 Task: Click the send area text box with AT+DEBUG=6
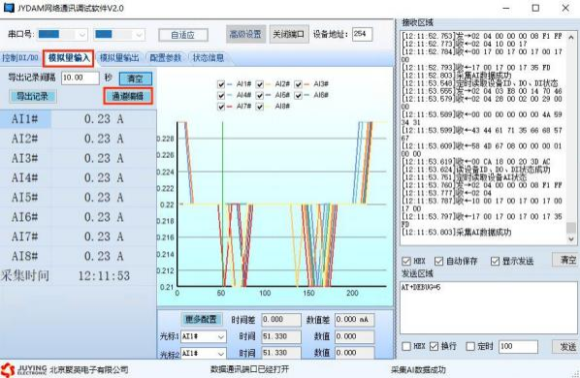pyautogui.click(x=488, y=308)
